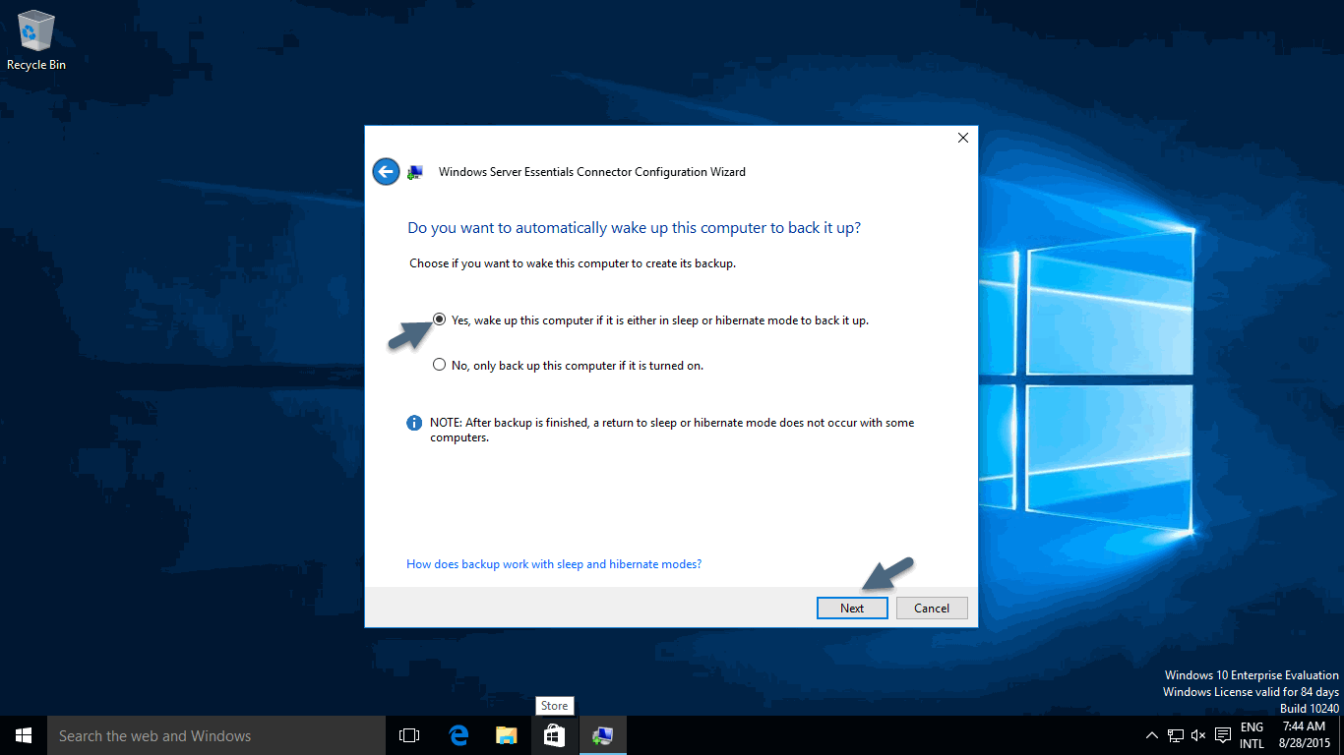Open File Explorer from the taskbar

(x=506, y=735)
